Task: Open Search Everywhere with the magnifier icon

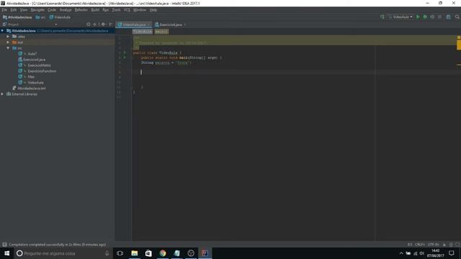Action: click(457, 17)
